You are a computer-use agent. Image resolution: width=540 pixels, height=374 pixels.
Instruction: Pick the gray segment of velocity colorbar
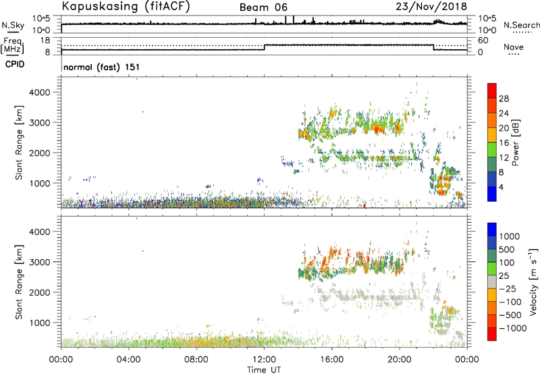tap(492, 282)
